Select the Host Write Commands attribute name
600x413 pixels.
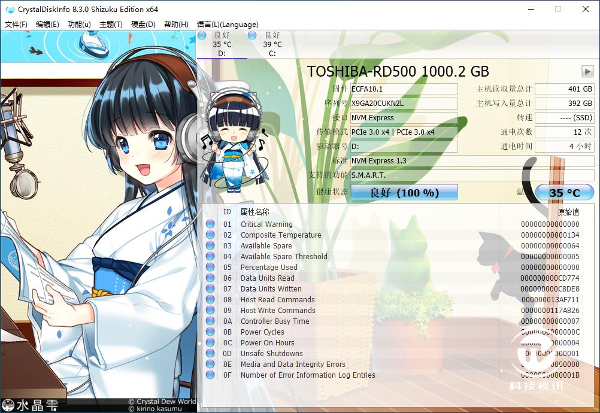(278, 310)
